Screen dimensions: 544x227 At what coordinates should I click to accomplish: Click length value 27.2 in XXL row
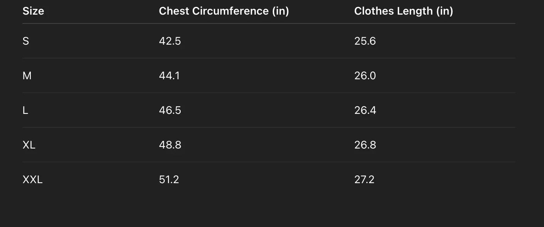click(364, 180)
